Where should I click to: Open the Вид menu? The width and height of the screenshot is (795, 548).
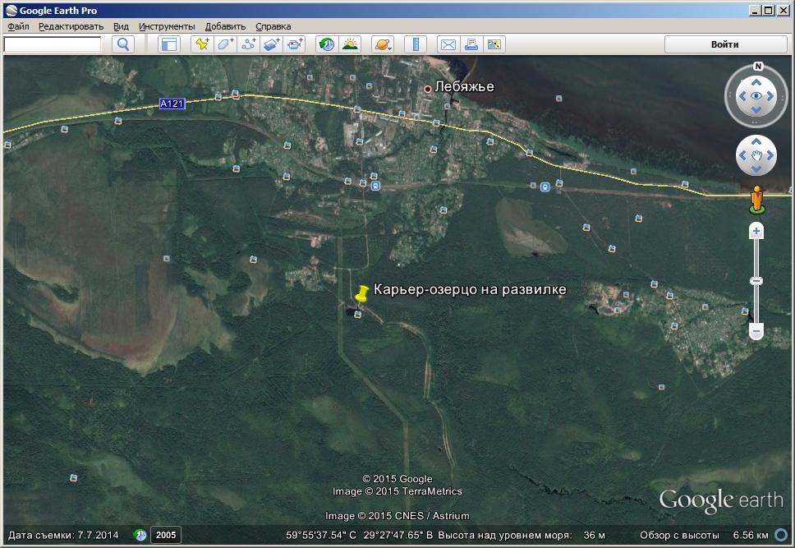121,26
